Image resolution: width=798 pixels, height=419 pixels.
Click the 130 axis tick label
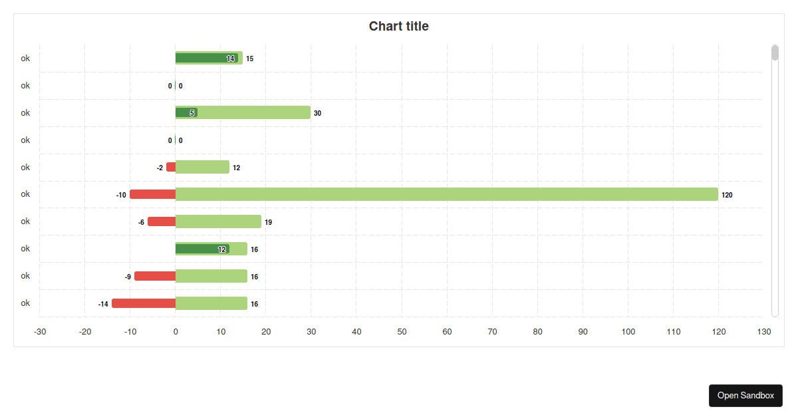pyautogui.click(x=764, y=331)
